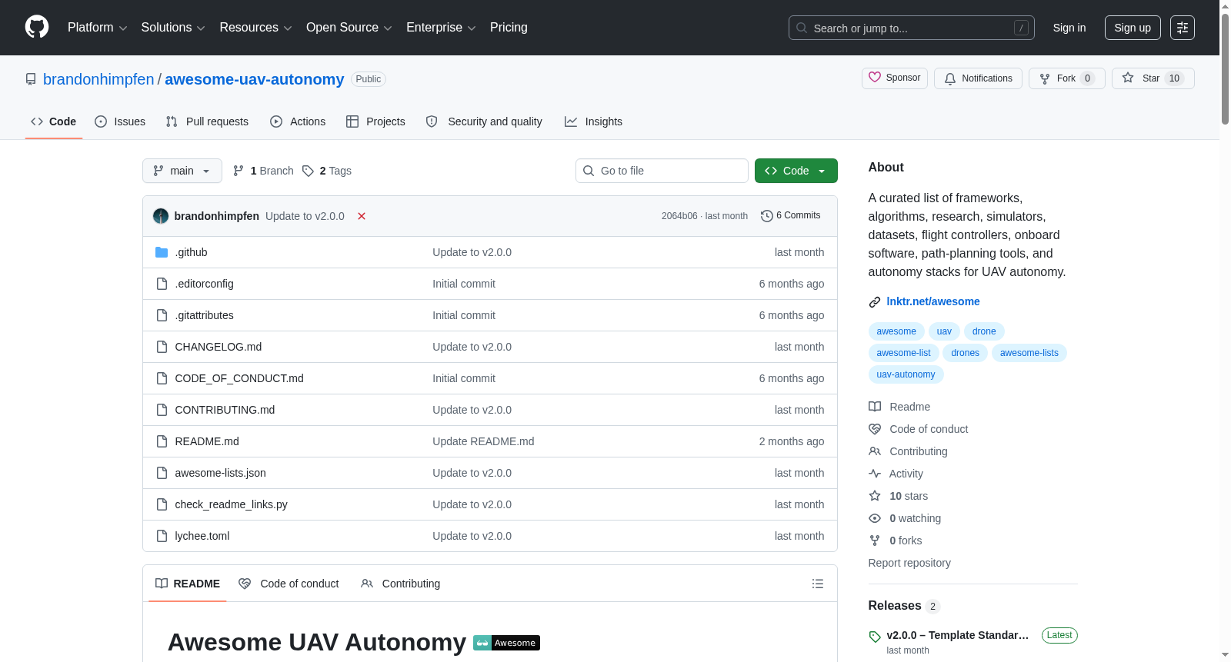
Task: Switch to the Pull requests tab
Action: point(207,121)
